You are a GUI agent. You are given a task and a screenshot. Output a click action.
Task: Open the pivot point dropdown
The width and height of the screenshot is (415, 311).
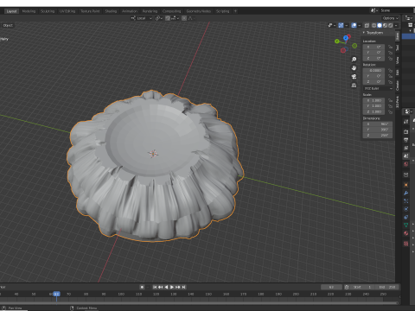tap(159, 18)
